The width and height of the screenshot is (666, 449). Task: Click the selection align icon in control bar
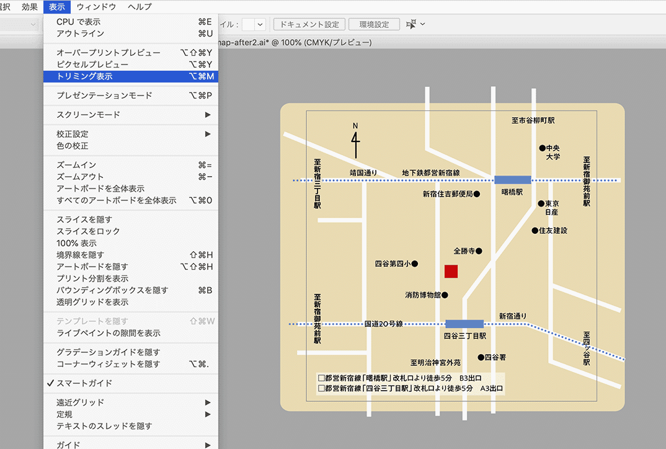411,24
